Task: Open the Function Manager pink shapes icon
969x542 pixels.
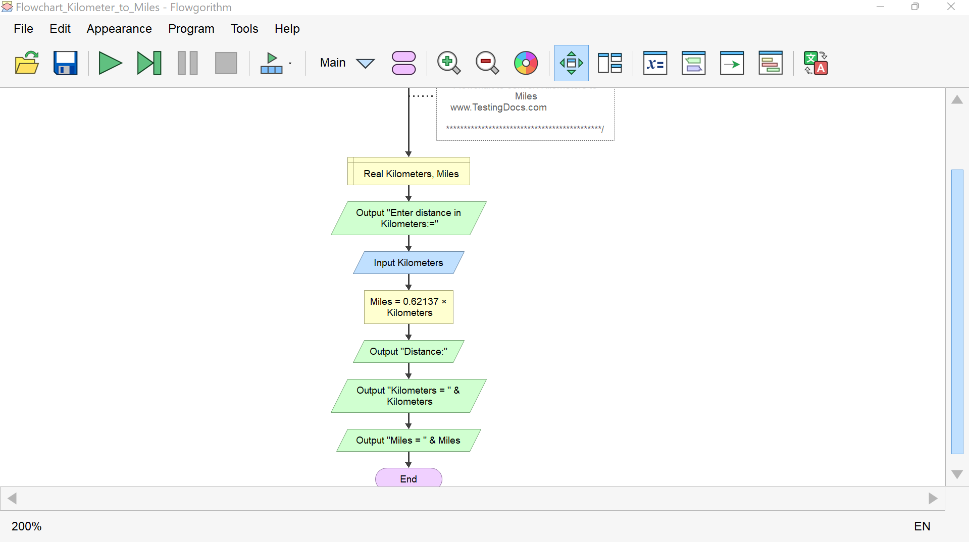Action: tap(403, 63)
